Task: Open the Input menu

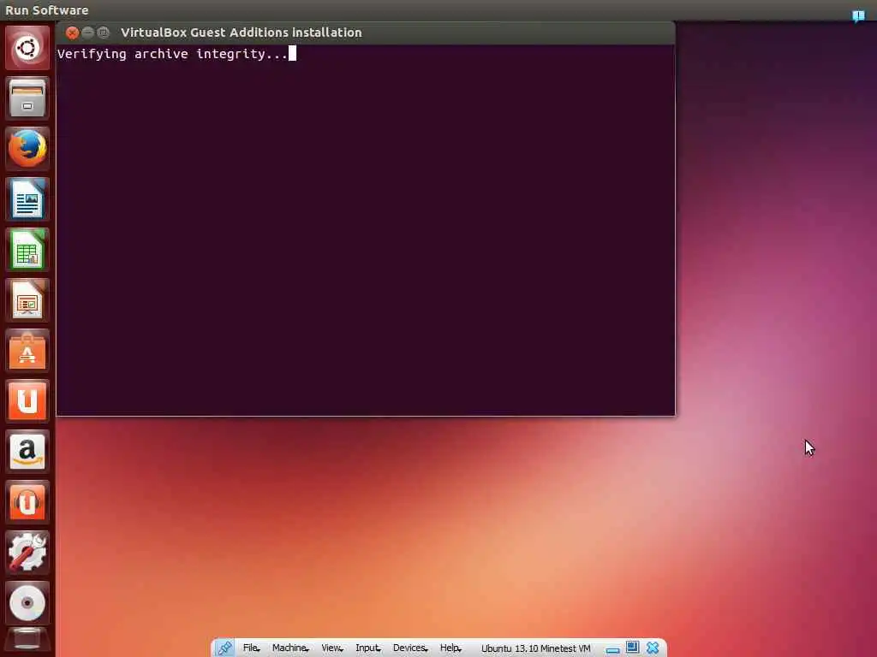Action: 368,648
